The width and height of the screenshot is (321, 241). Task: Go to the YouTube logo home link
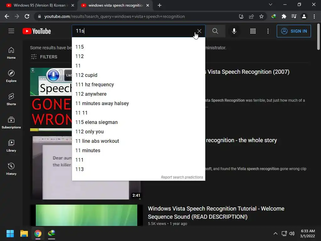[x=37, y=31]
